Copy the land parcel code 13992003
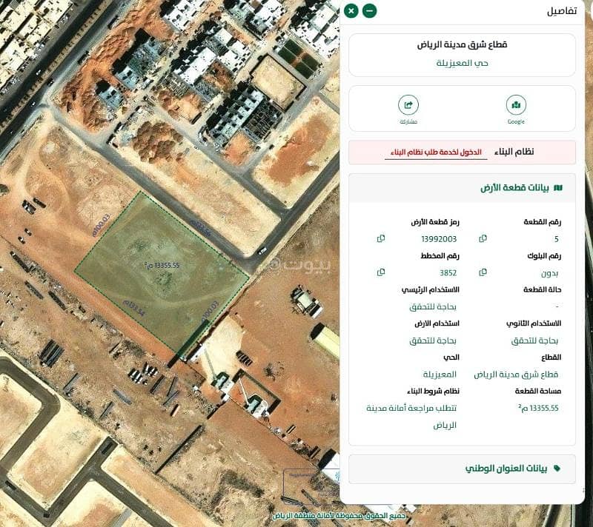 pos(381,238)
